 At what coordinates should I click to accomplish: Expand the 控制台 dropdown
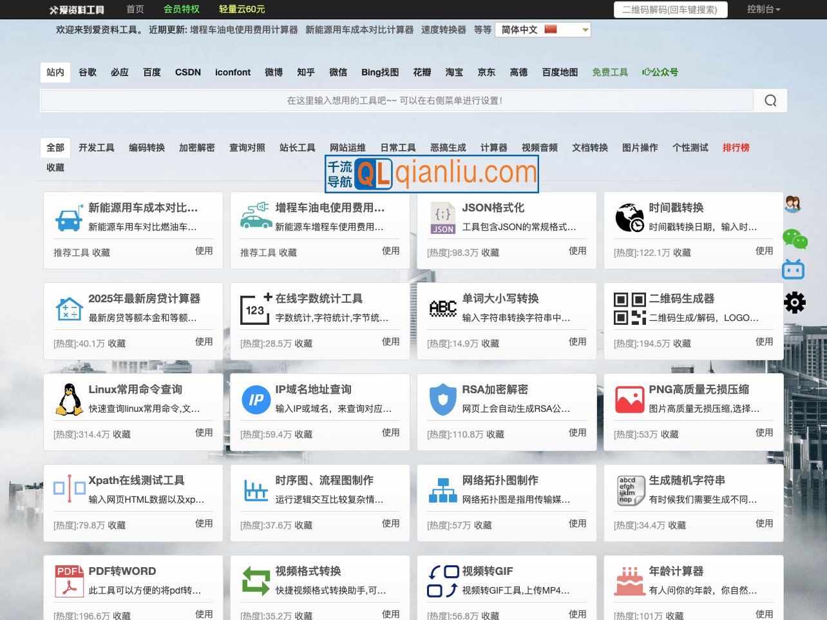pos(763,10)
